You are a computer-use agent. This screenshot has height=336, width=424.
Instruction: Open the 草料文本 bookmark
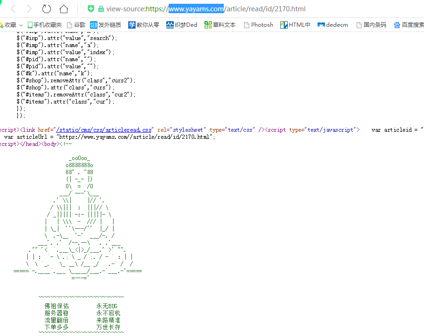point(220,25)
